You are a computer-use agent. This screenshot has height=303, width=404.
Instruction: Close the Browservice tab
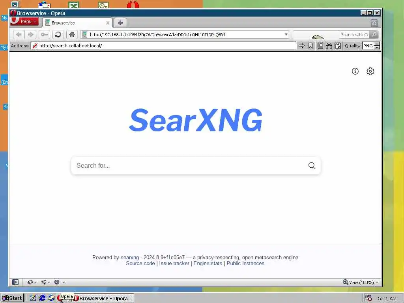pos(108,23)
